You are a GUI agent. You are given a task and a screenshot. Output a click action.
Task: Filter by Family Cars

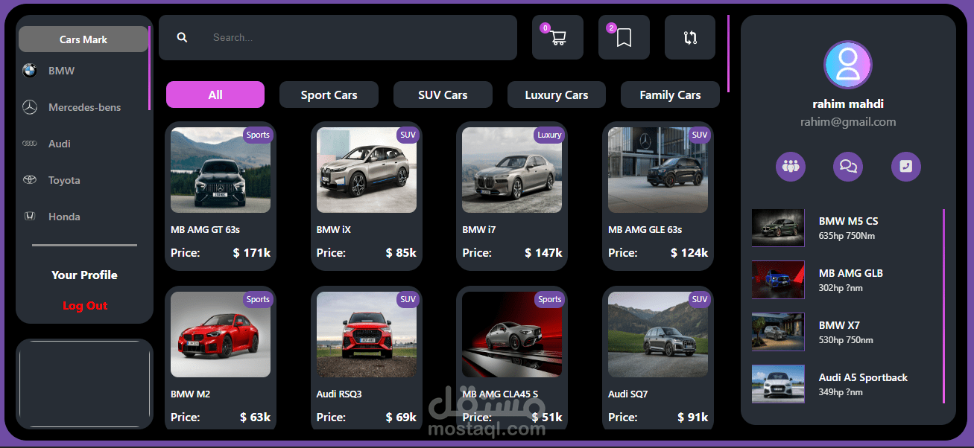point(670,95)
